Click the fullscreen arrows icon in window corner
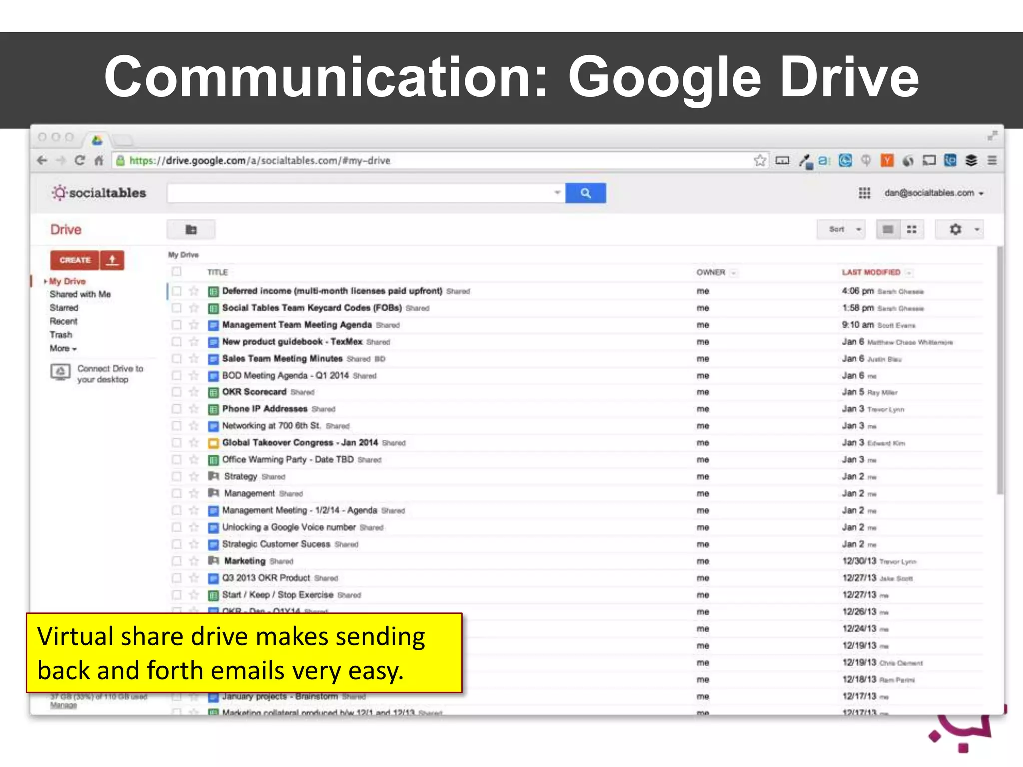Viewport: 1023px width, 767px height. (x=992, y=136)
